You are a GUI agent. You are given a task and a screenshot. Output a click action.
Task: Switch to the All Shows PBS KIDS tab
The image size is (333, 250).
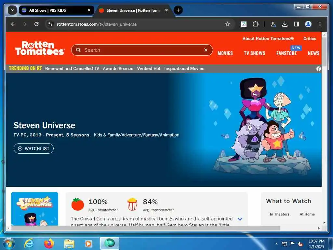(56, 10)
